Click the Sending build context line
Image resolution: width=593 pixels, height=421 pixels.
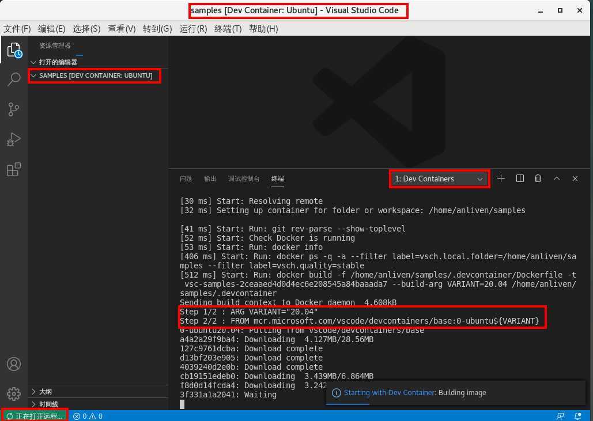click(x=288, y=302)
